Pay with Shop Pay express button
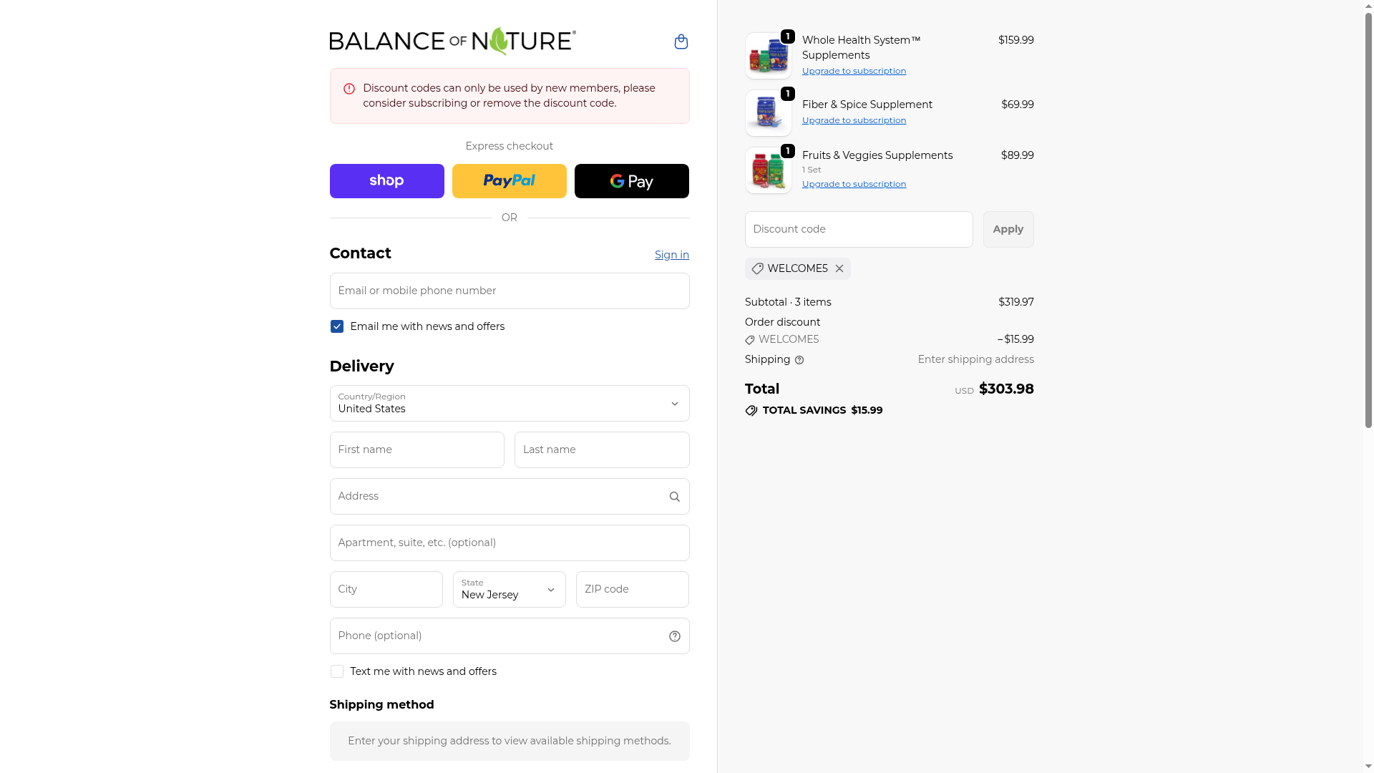The width and height of the screenshot is (1374, 773). (386, 181)
